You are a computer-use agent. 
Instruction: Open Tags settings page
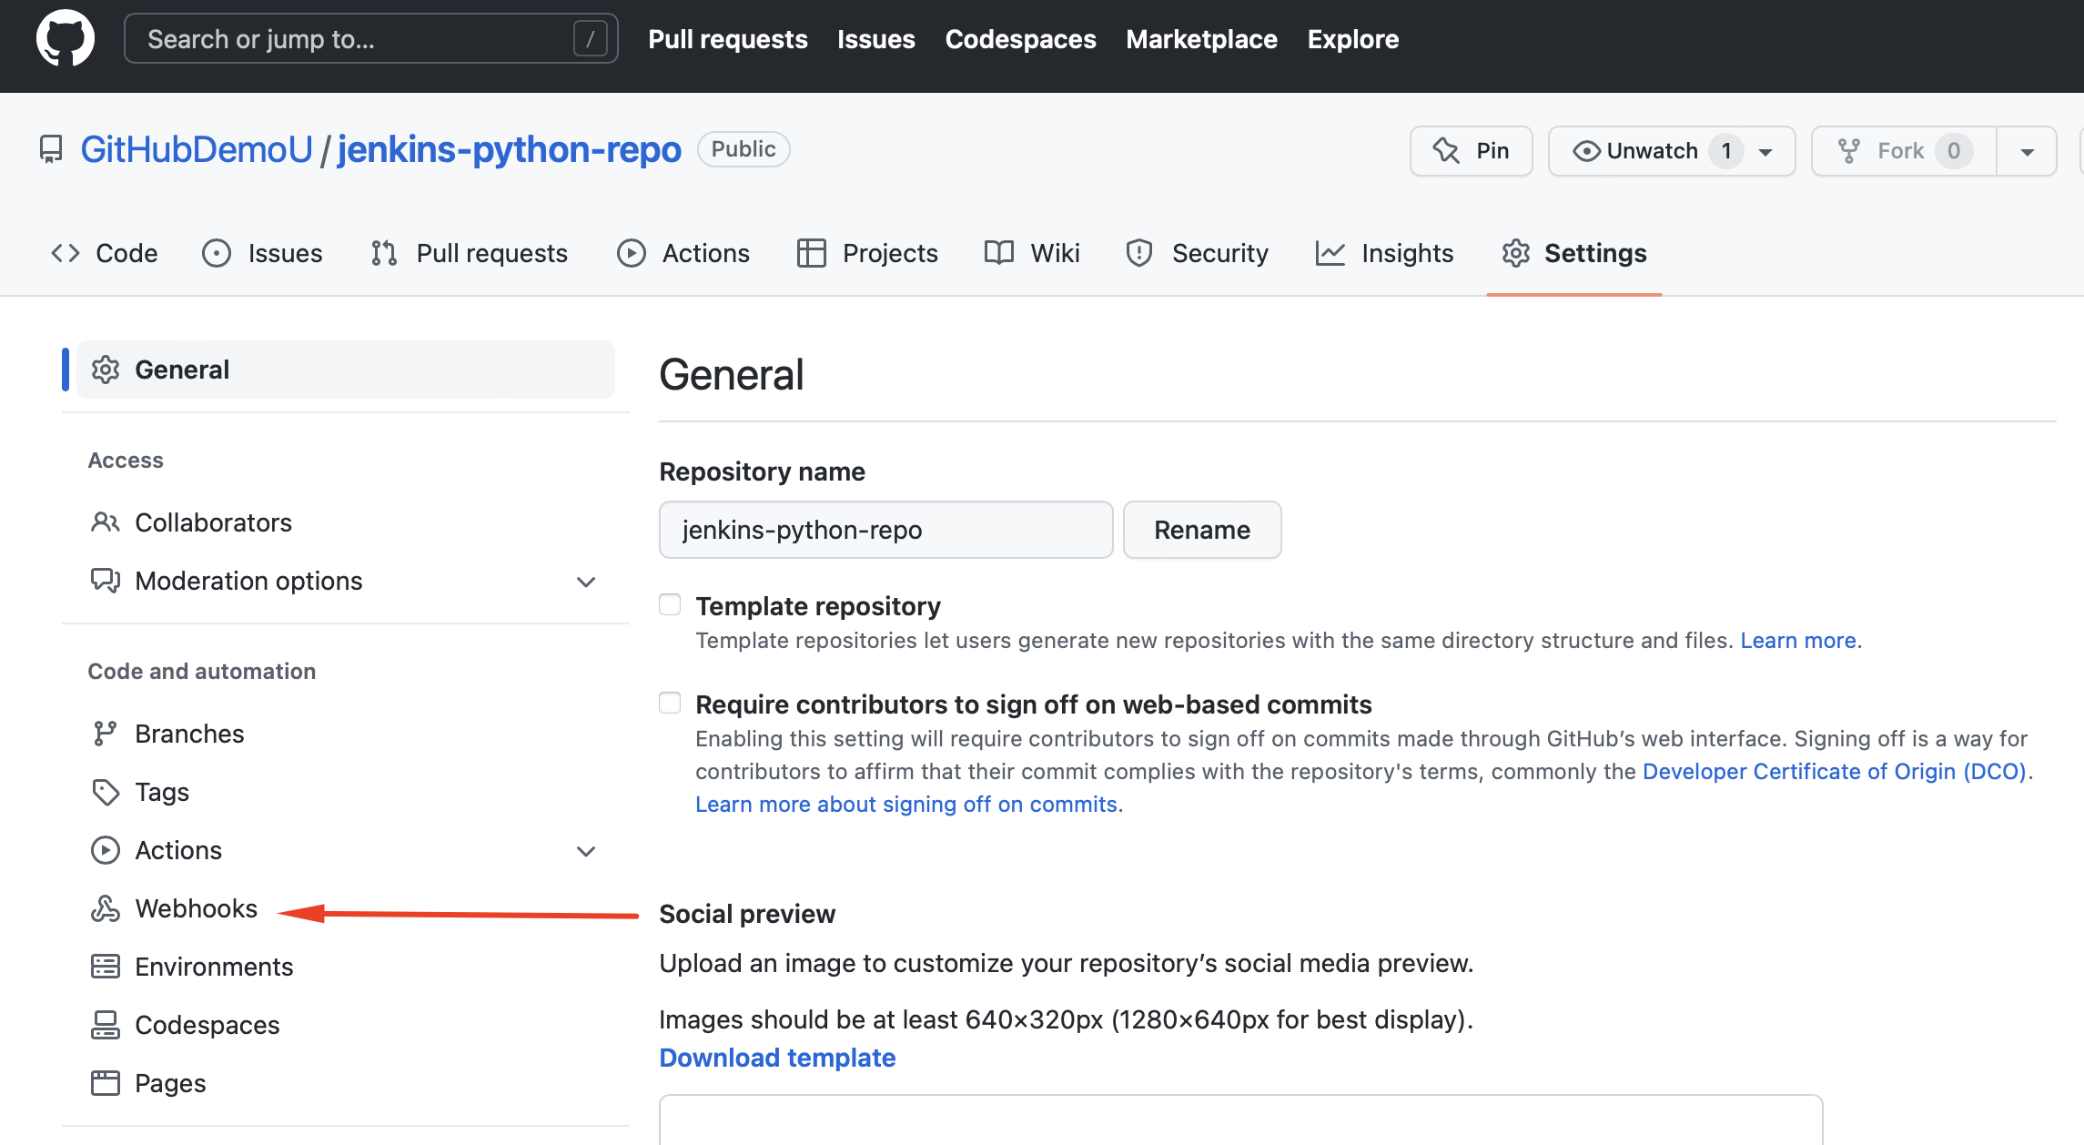[x=162, y=792]
